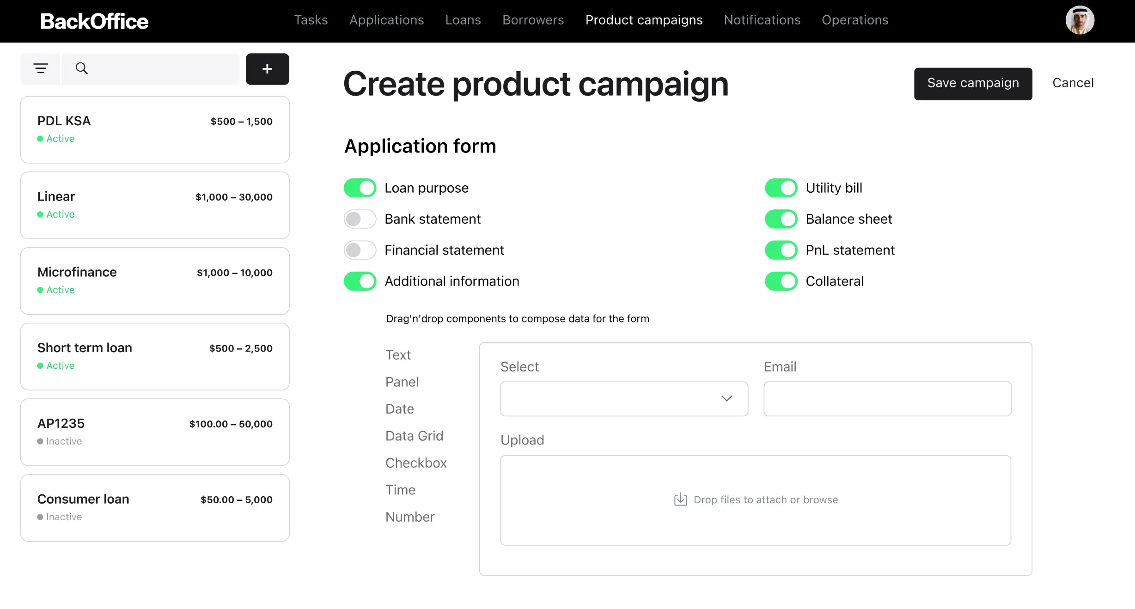1135x609 pixels.
Task: Click the AP1235 inactive campaign
Action: pos(155,431)
